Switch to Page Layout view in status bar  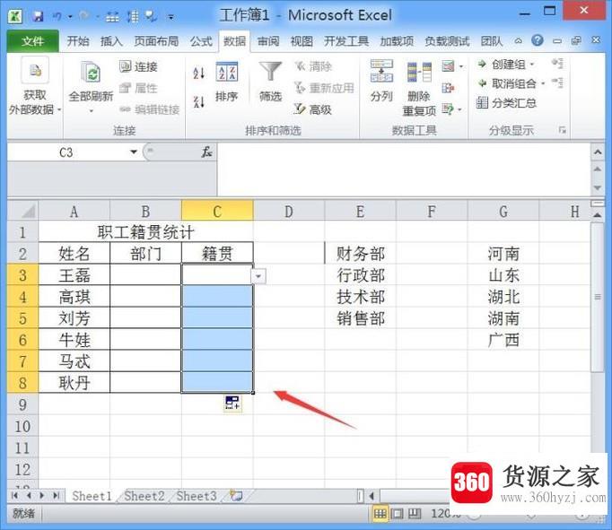click(397, 514)
